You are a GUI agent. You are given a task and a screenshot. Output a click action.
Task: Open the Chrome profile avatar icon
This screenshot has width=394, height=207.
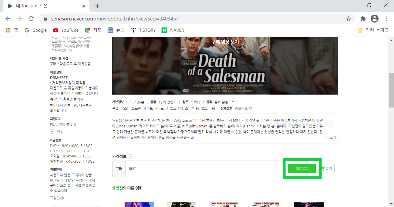point(375,19)
